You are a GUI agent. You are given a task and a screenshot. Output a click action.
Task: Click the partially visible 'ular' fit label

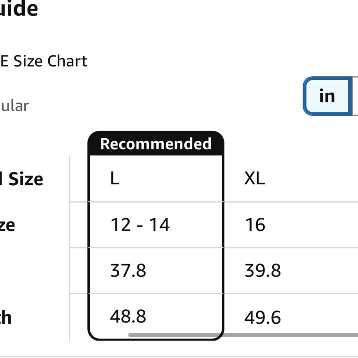tap(14, 106)
